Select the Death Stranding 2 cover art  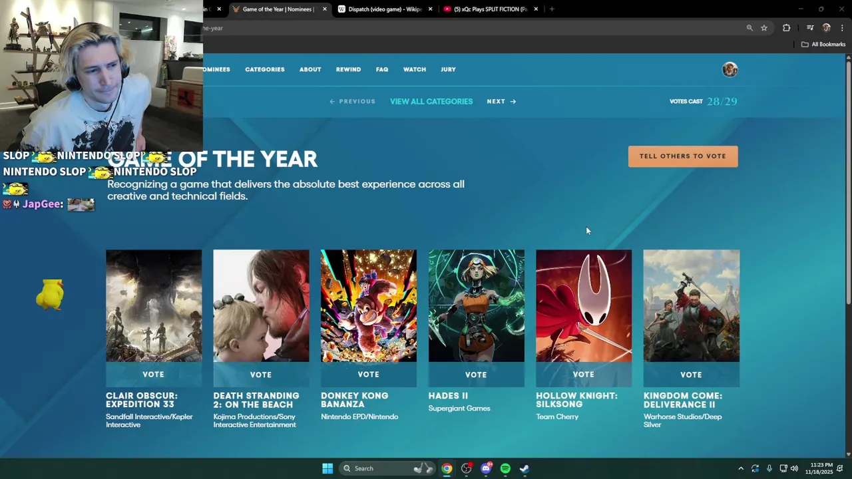pyautogui.click(x=261, y=306)
